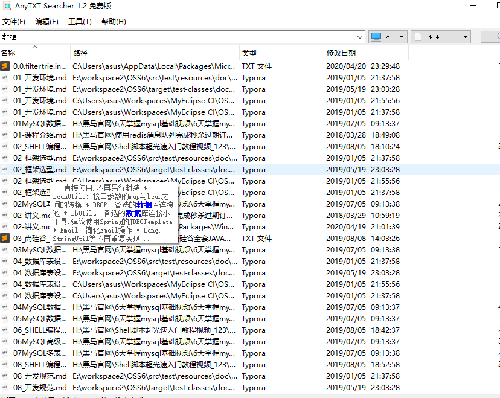500x398 pixels.
Task: Click the markdown icon beside 06_SHELL编程...
Action: point(5,330)
